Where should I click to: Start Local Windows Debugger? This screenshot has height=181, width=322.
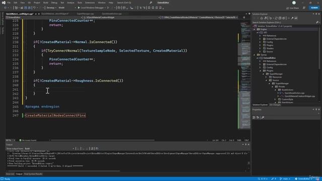(x=91, y=8)
